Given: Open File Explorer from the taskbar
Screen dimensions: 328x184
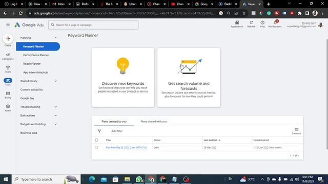Looking at the screenshot, I should (127, 179).
